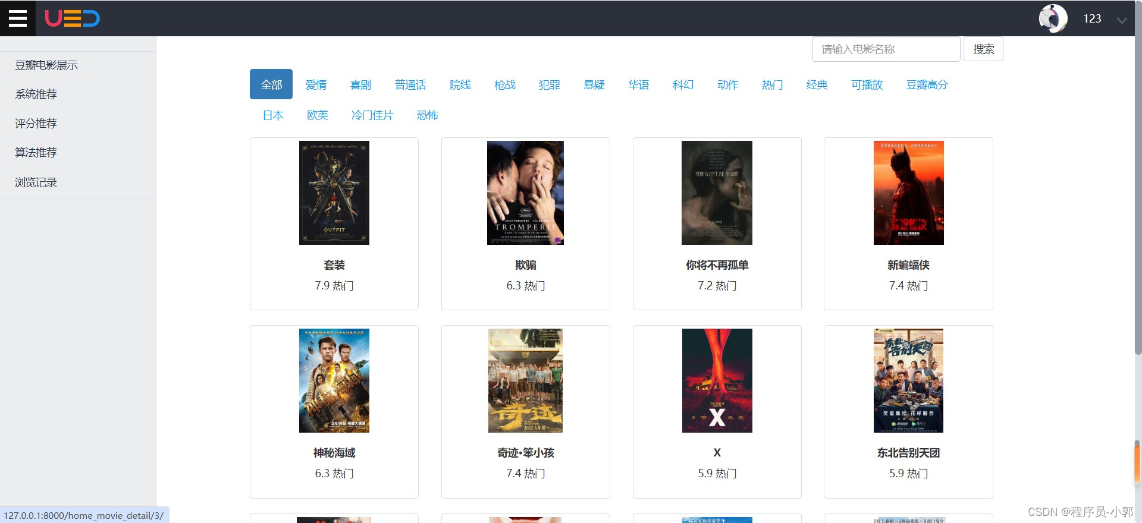Image resolution: width=1142 pixels, height=523 pixels.
Task: Filter by 欧美 category
Action: (x=318, y=115)
